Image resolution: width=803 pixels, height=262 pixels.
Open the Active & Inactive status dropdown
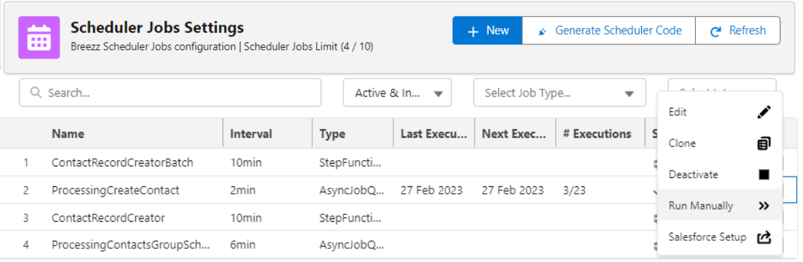click(x=397, y=93)
